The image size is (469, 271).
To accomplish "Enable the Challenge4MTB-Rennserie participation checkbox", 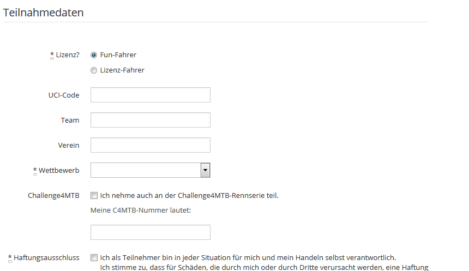I will pos(94,195).
